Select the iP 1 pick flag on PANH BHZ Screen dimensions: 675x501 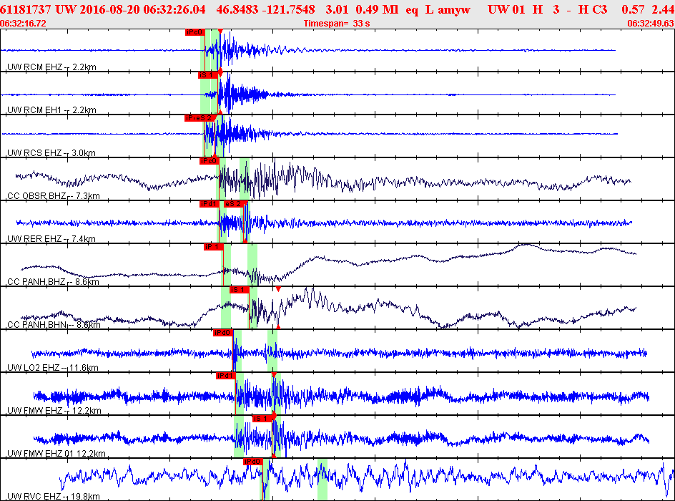214,247
